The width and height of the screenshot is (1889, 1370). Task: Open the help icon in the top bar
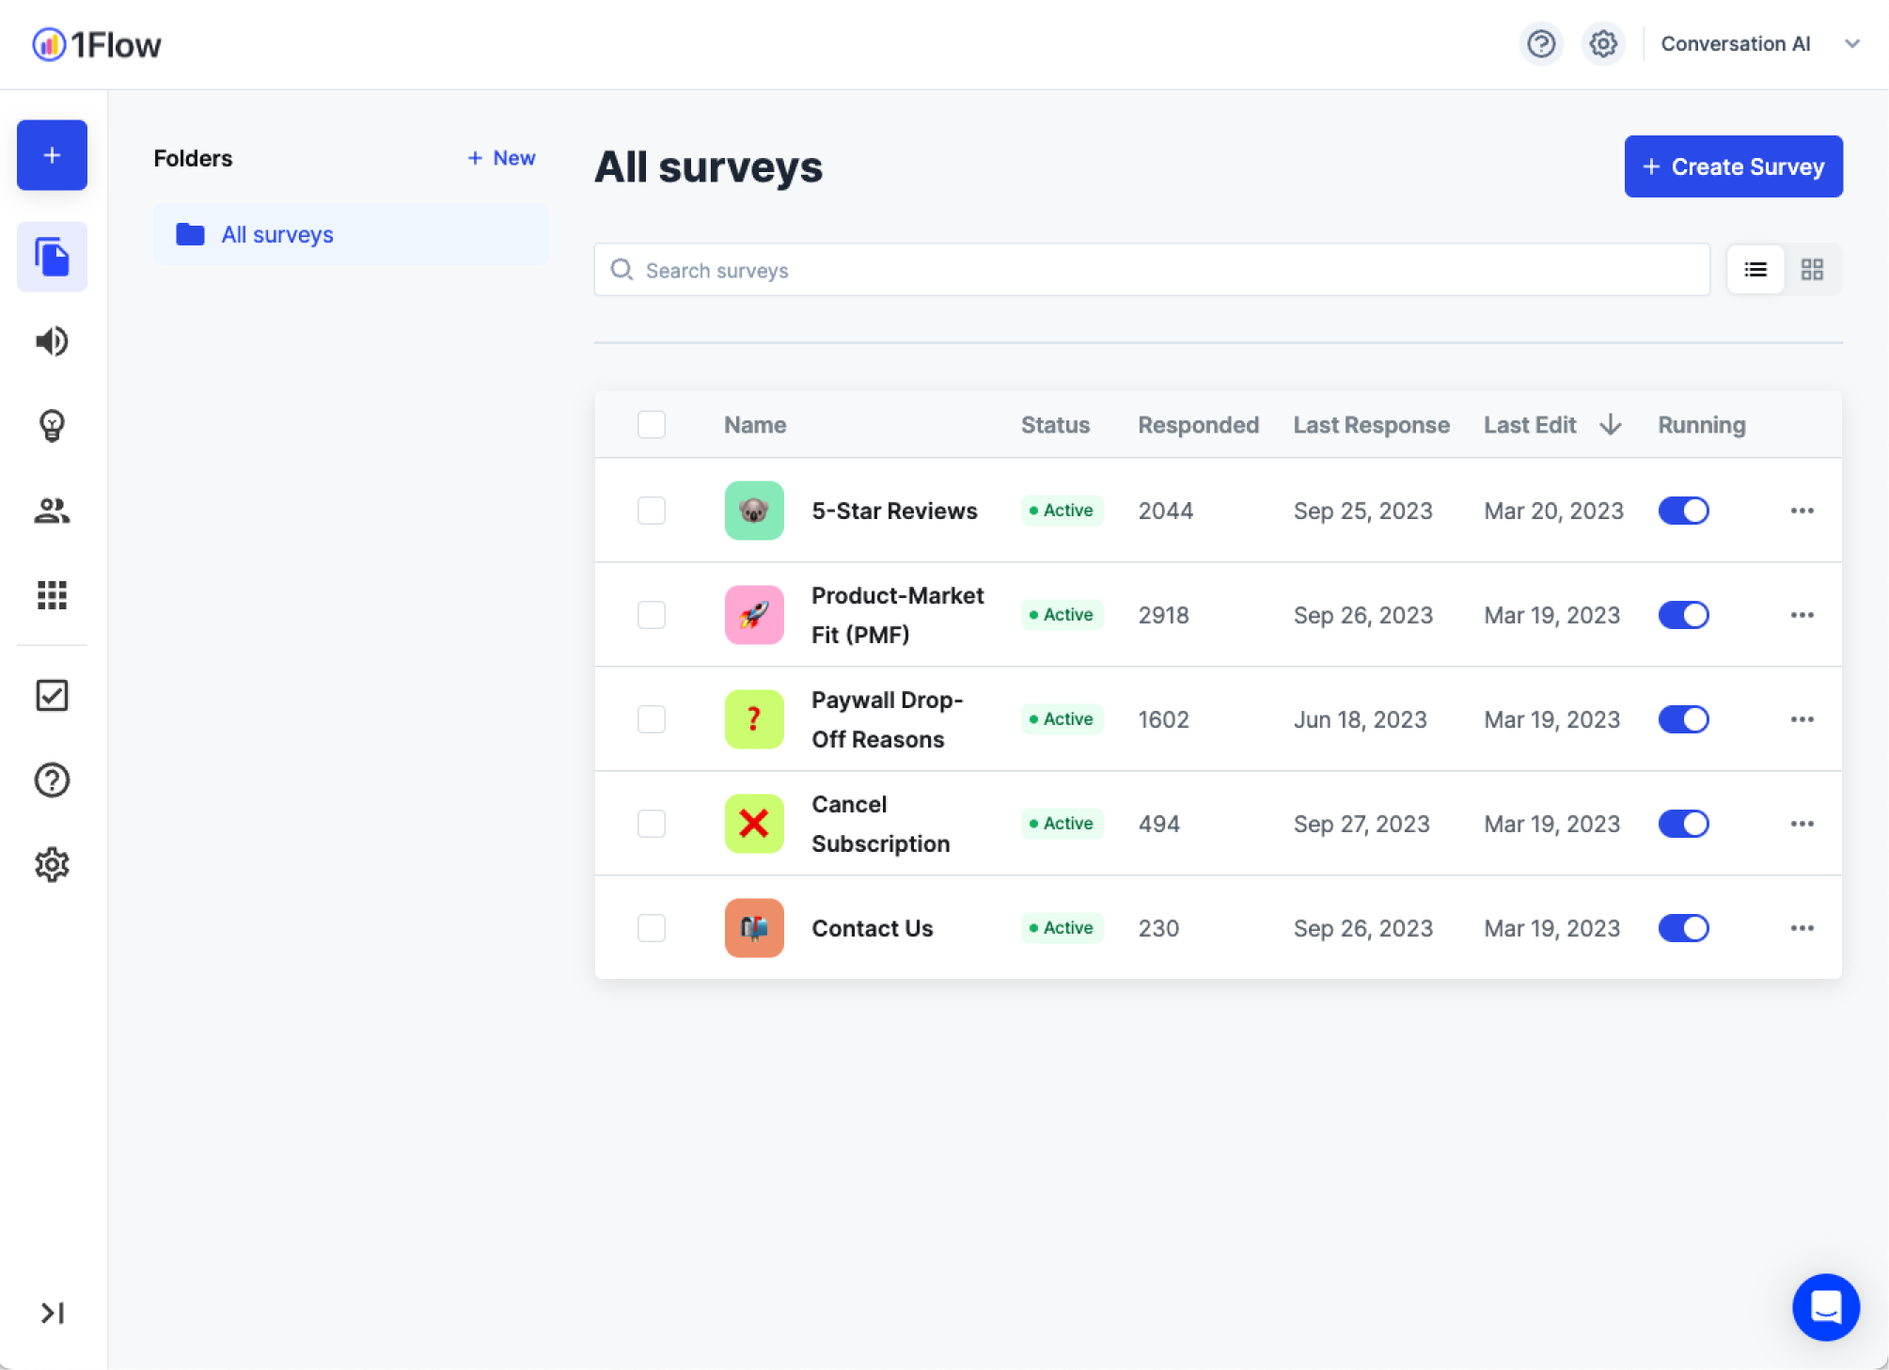[1540, 43]
